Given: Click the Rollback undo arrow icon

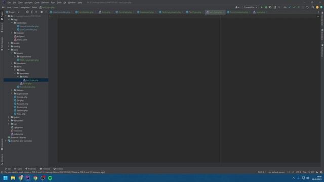Looking at the screenshot, I should [307, 7].
